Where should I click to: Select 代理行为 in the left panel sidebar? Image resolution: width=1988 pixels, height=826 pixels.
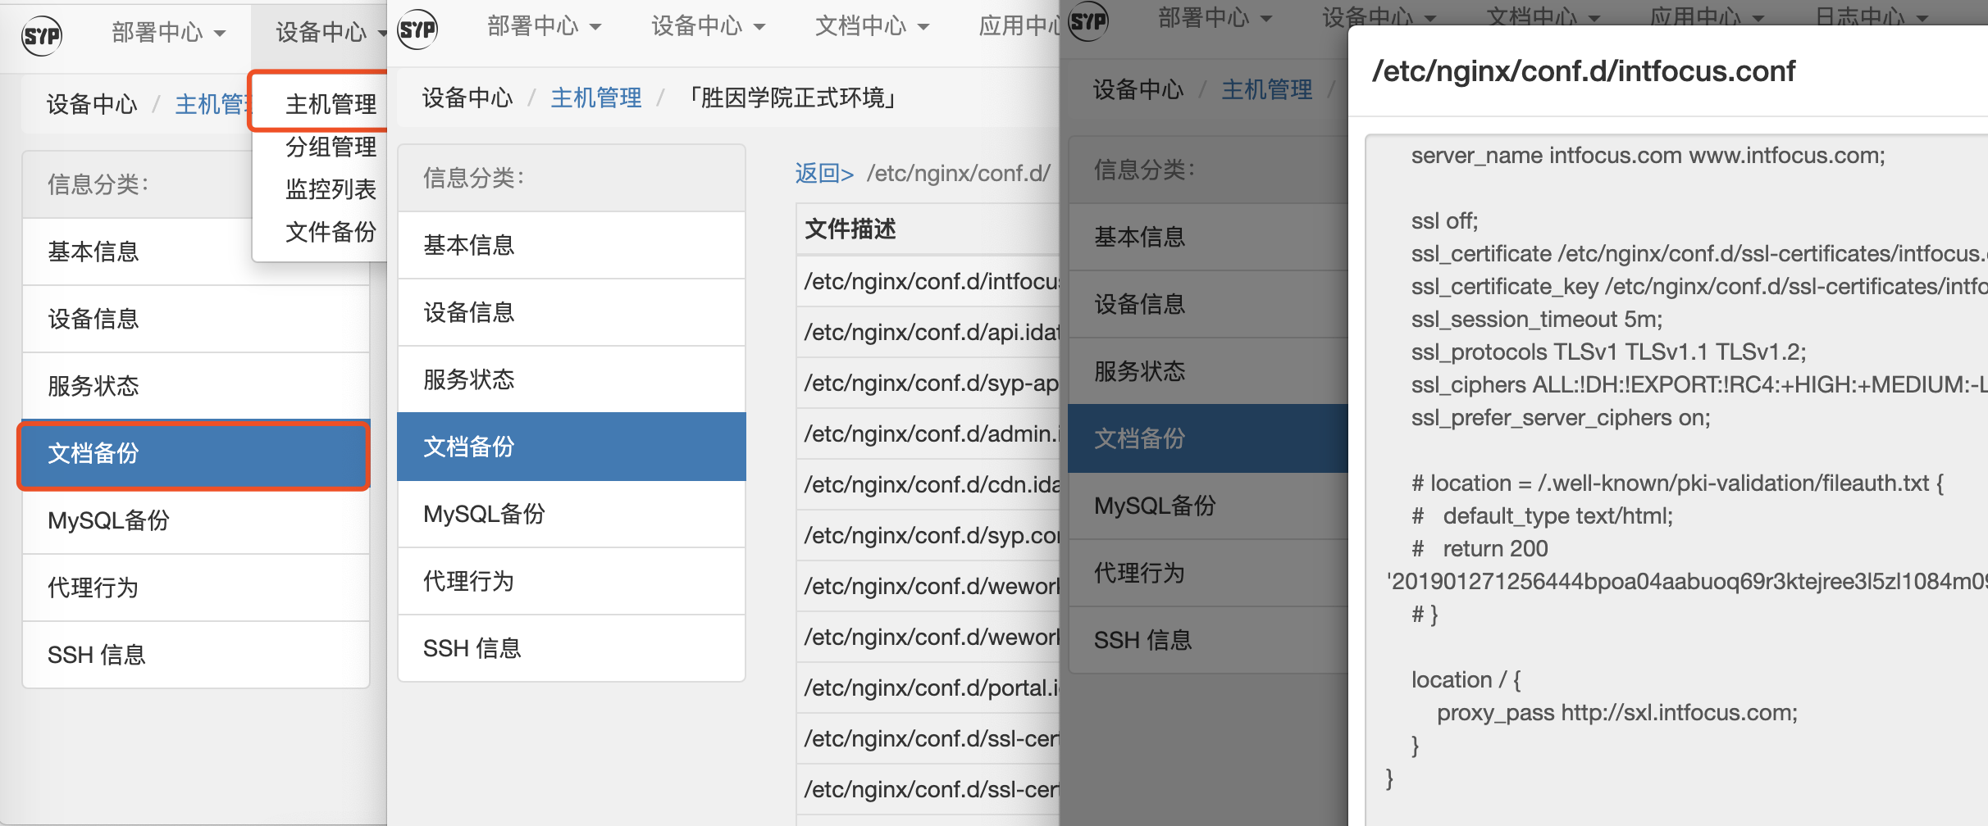[x=196, y=588]
